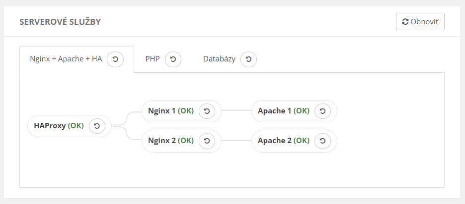Screen dimensions: 465x204
Task: Restart the HAProxy service
Action: [x=97, y=126]
